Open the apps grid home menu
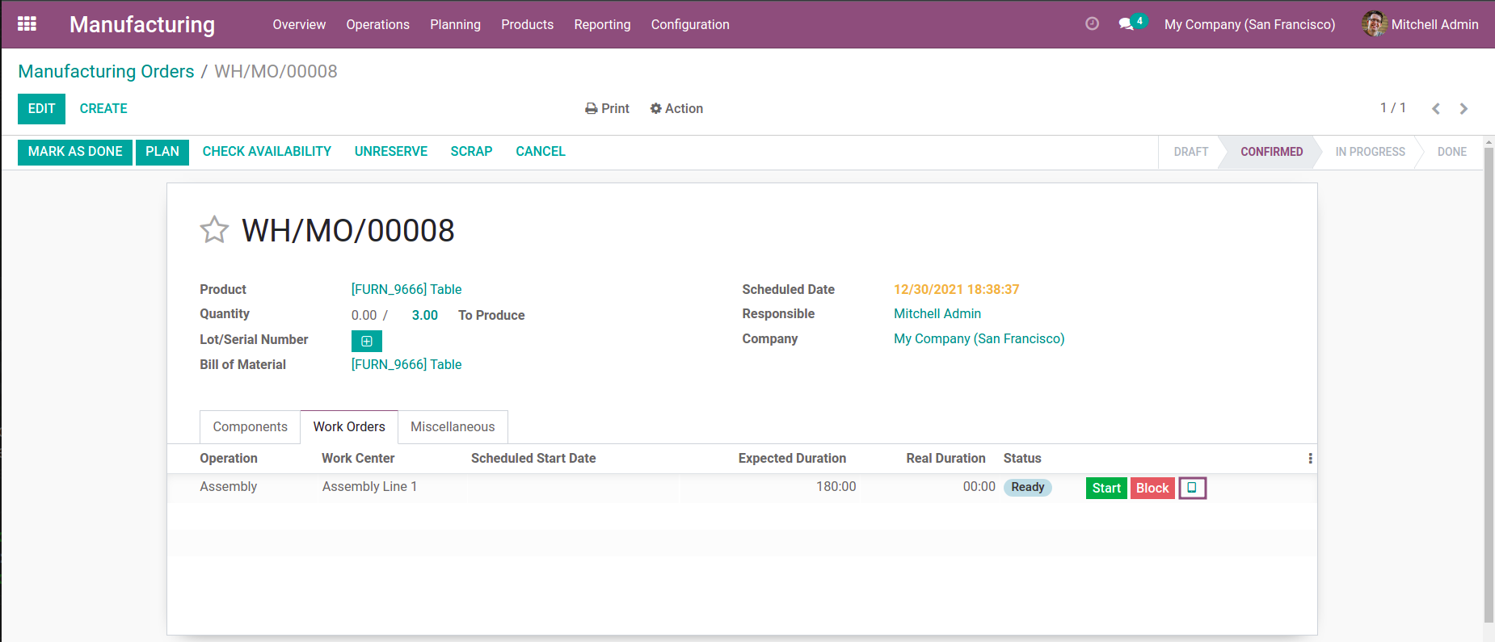The height and width of the screenshot is (642, 1495). (27, 24)
